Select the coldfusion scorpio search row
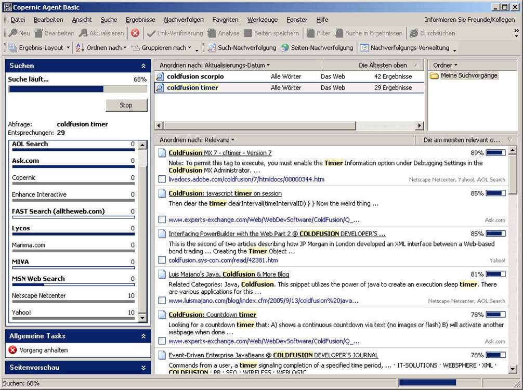Screen dimensions: 523x390 289,76
